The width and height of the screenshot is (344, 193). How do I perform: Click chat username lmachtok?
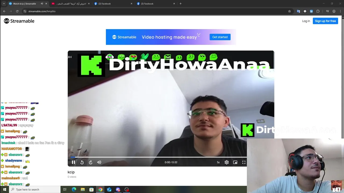8,143
